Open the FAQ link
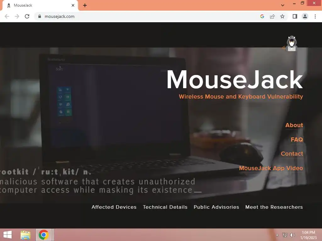This screenshot has width=322, height=241. click(x=297, y=140)
